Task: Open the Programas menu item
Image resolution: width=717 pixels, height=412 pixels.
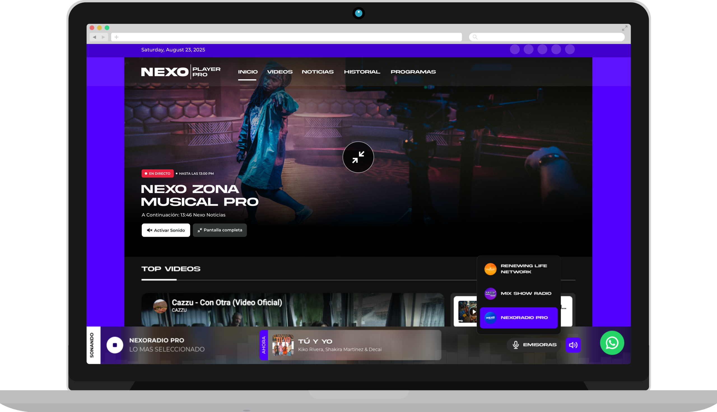Action: [x=413, y=72]
